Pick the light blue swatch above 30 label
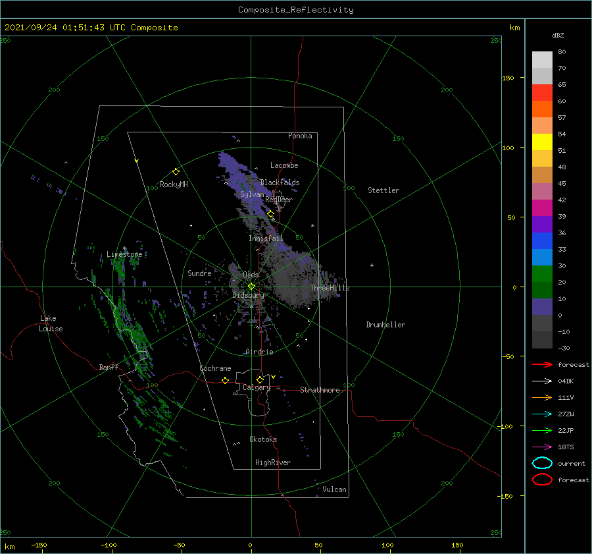 pos(542,257)
